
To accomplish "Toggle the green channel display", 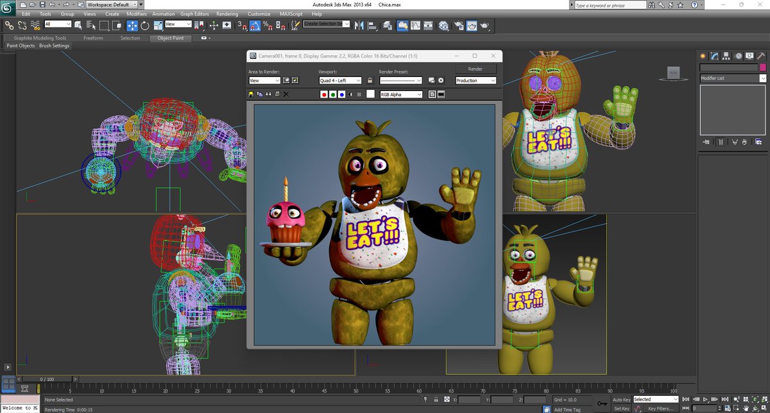I will pos(333,95).
